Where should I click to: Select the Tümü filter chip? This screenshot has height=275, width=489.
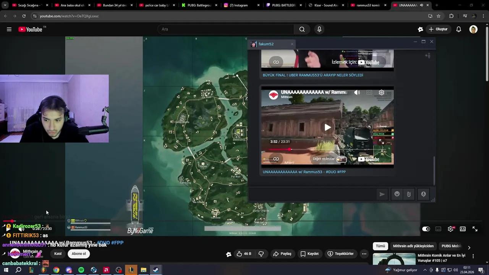pyautogui.click(x=381, y=246)
